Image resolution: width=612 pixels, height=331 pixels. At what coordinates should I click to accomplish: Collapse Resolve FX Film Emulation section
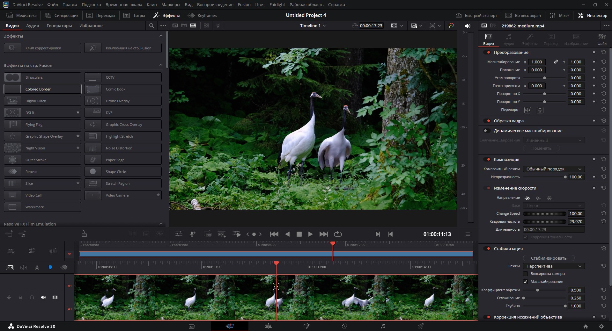coord(161,224)
